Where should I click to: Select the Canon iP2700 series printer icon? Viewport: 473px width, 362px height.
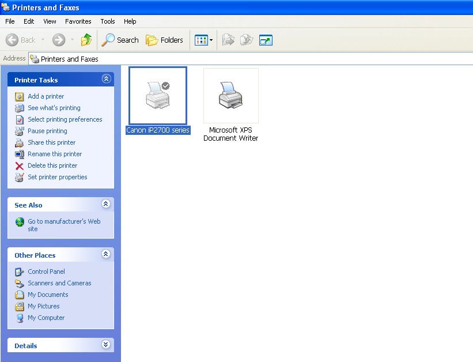(158, 96)
